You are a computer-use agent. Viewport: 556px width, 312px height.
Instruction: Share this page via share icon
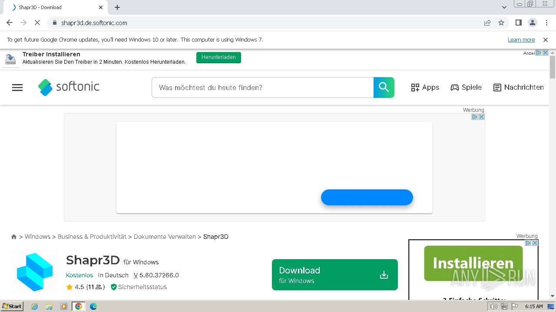tap(487, 23)
